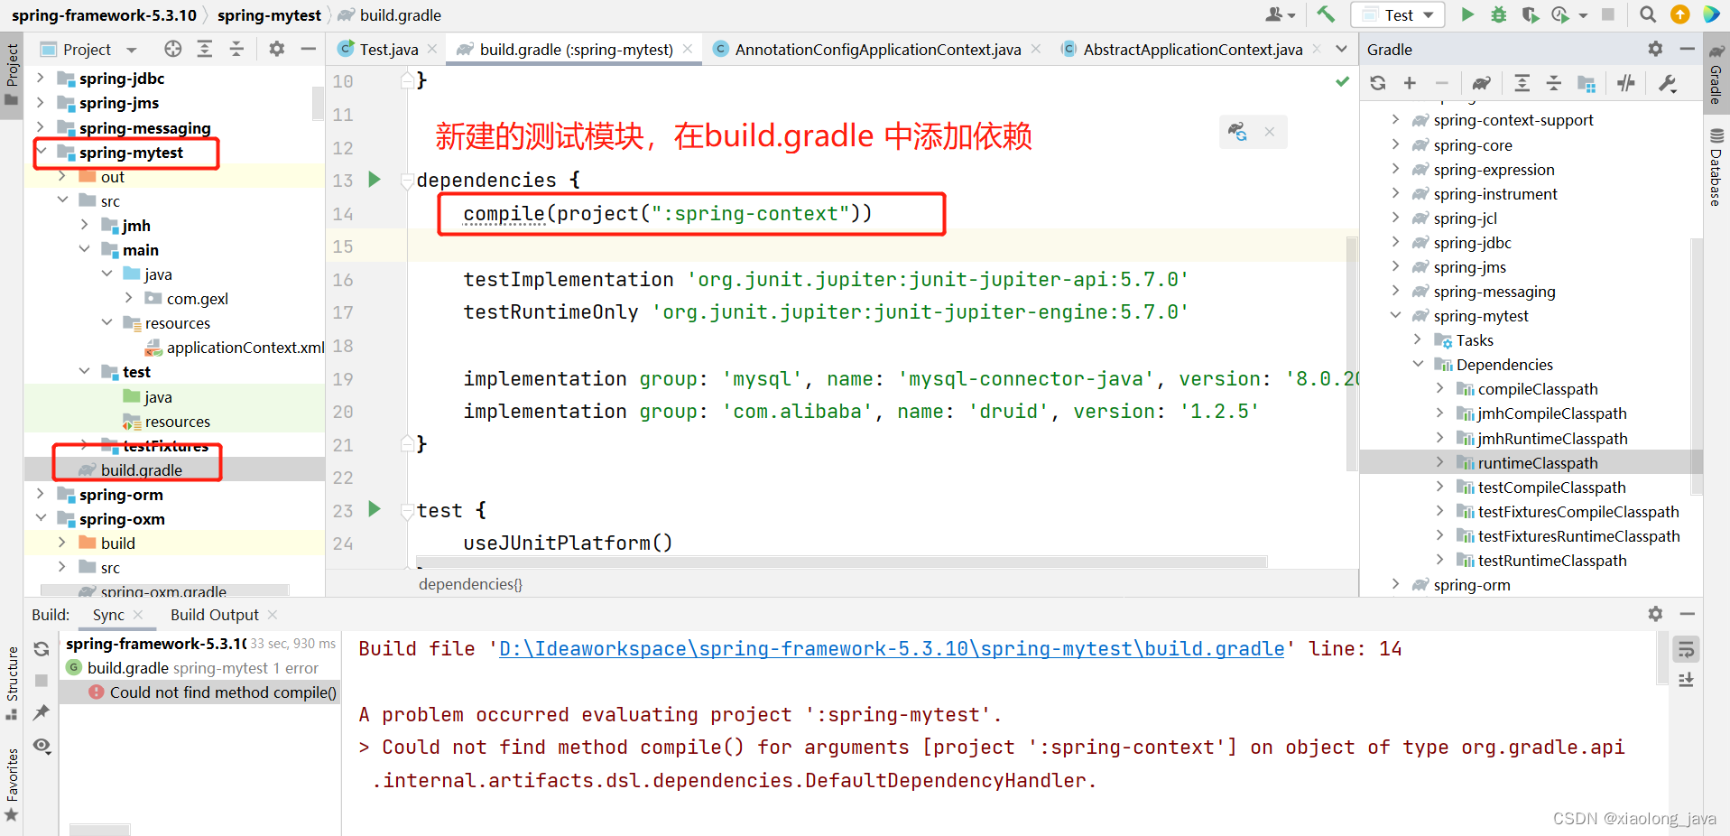Open Gradle build tool settings wrench
The image size is (1730, 836).
(x=1668, y=83)
